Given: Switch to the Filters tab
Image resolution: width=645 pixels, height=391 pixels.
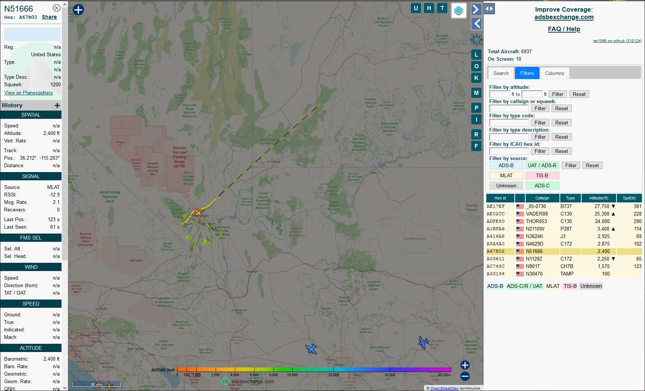Looking at the screenshot, I should [527, 73].
